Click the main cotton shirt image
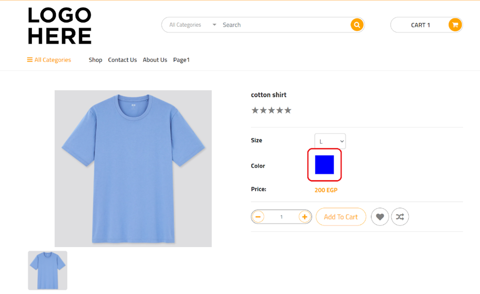Screen dimensions: 480x294 tap(133, 169)
